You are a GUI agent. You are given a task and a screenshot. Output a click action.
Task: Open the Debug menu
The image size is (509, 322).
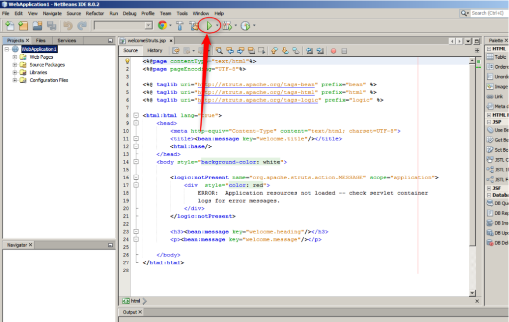(x=130, y=13)
